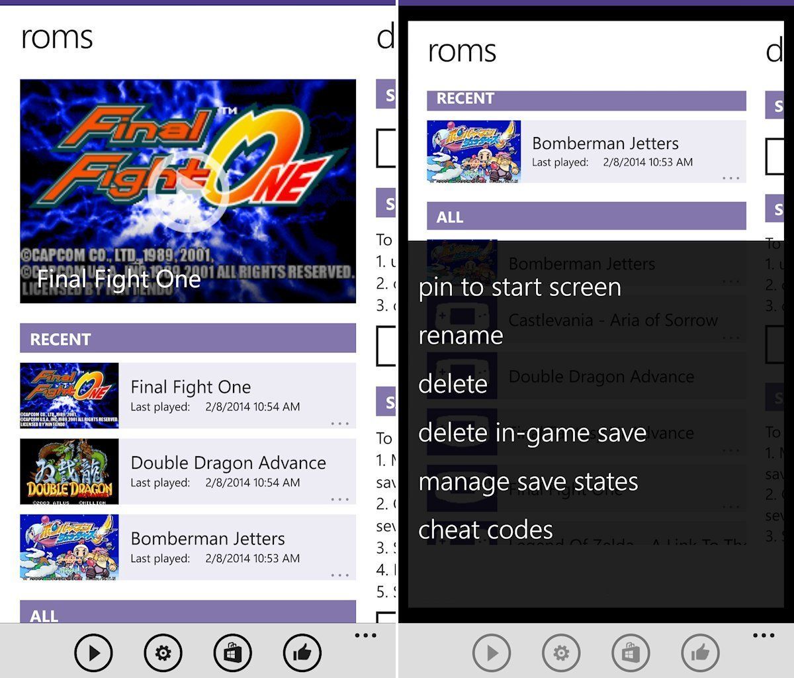Viewport: 794px width, 678px height.
Task: Select delete from the context menu
Action: click(x=453, y=384)
